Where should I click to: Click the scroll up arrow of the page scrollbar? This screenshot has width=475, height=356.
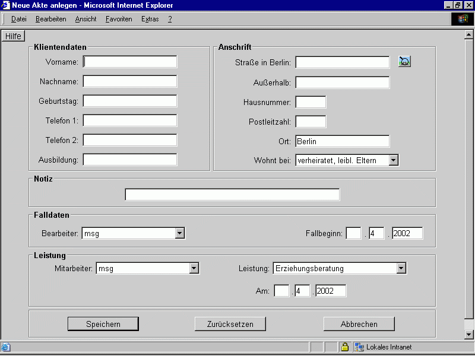(x=468, y=34)
